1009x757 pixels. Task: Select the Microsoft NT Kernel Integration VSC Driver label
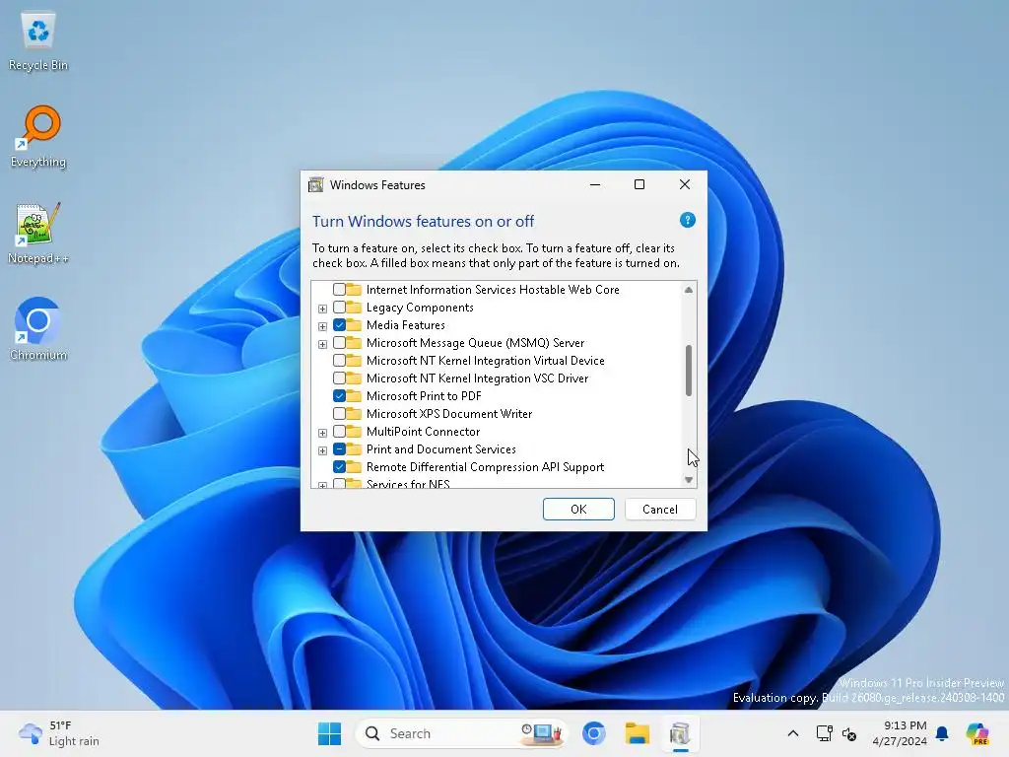click(x=478, y=378)
